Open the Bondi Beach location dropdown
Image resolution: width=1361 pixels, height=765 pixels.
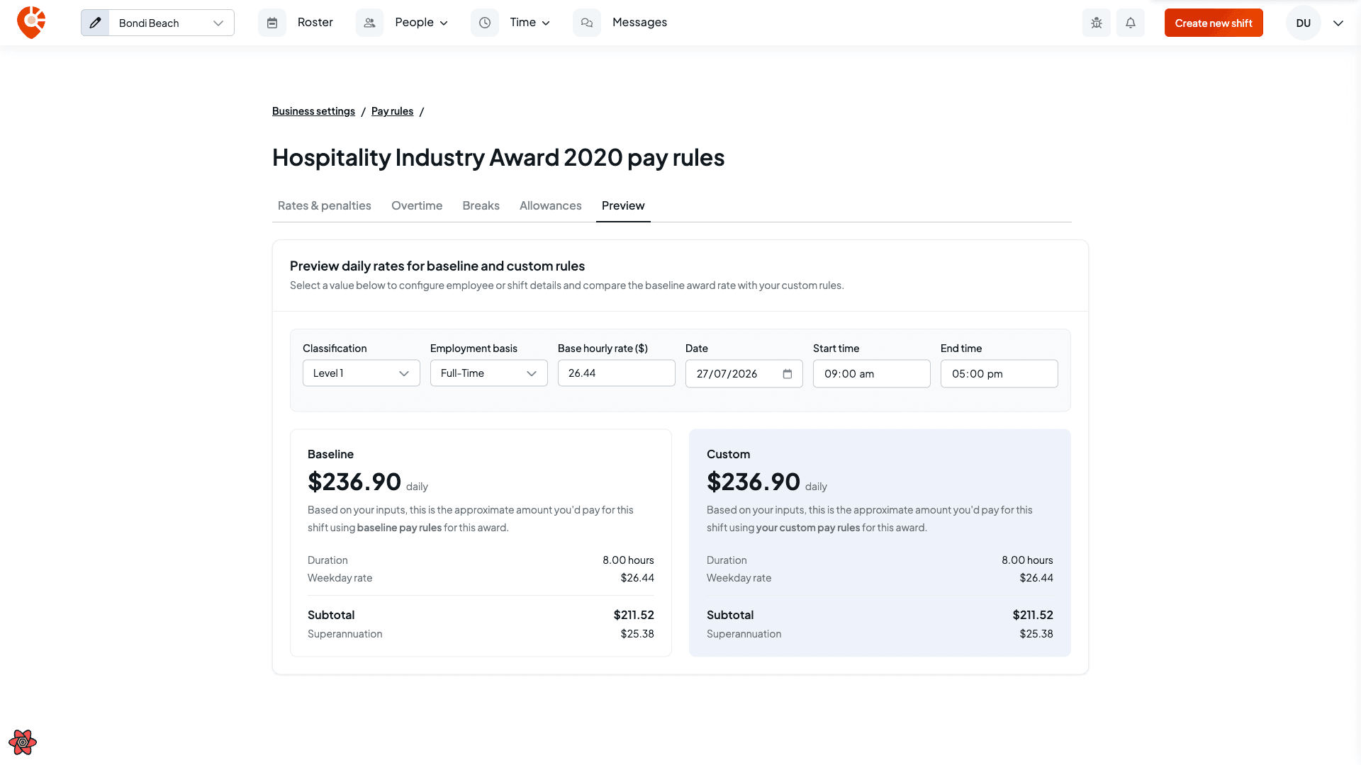coord(171,23)
